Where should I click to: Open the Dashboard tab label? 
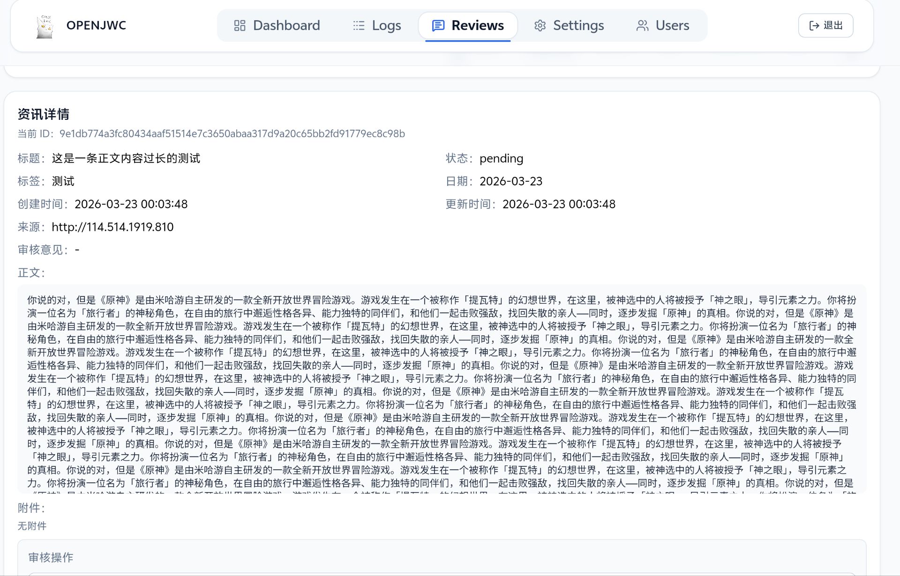coord(286,25)
